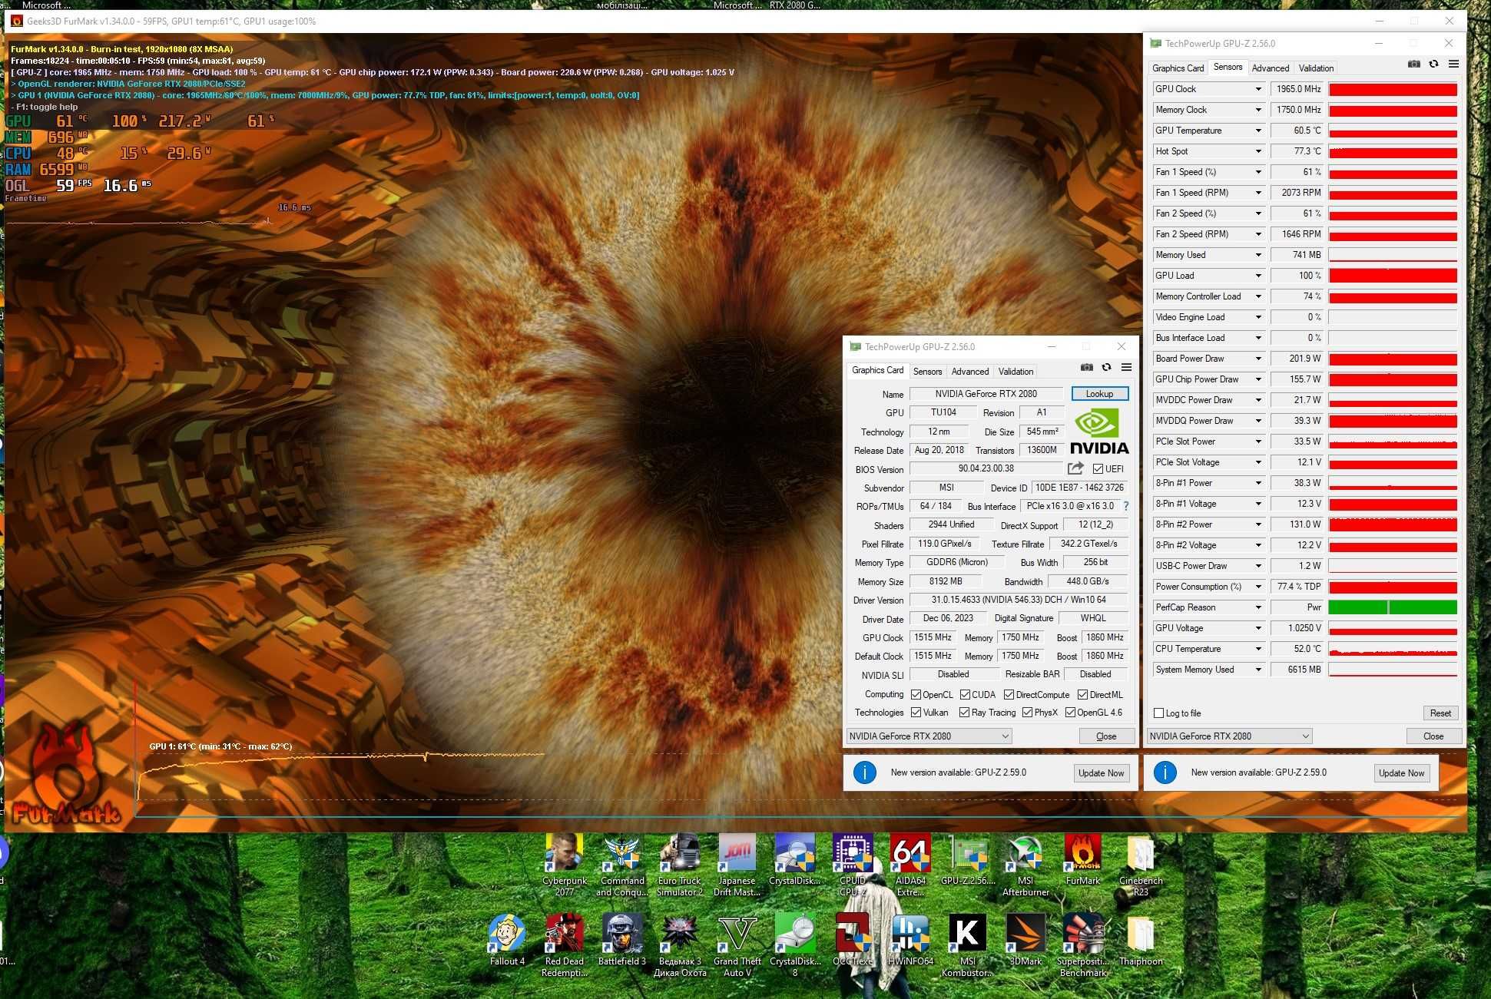Click screenshot camera icon in GPU-Z Sensors window
Image resolution: width=1491 pixels, height=999 pixels.
pos(1413,65)
